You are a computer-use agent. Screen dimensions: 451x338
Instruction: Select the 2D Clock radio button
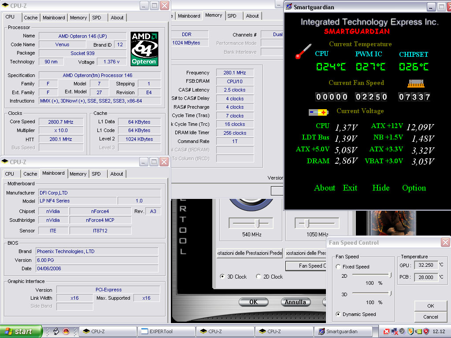258,276
